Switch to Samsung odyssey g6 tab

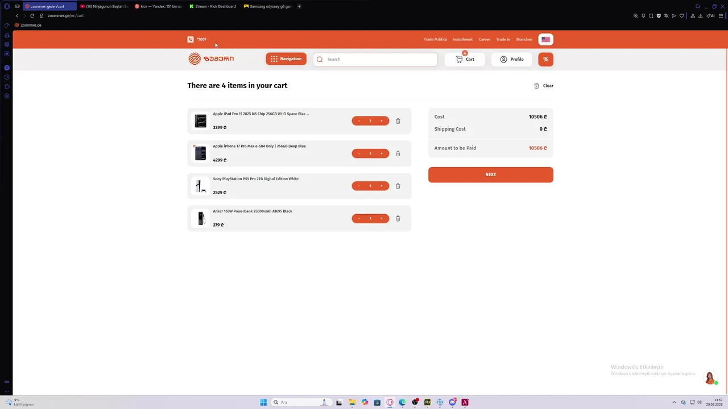tap(268, 6)
